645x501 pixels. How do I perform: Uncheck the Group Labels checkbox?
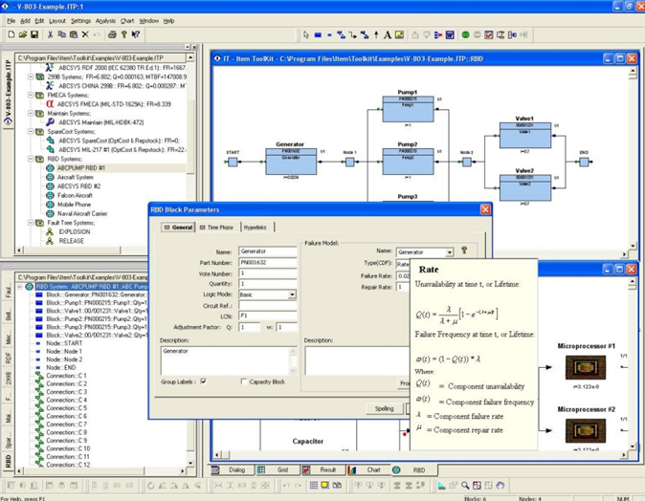[203, 381]
